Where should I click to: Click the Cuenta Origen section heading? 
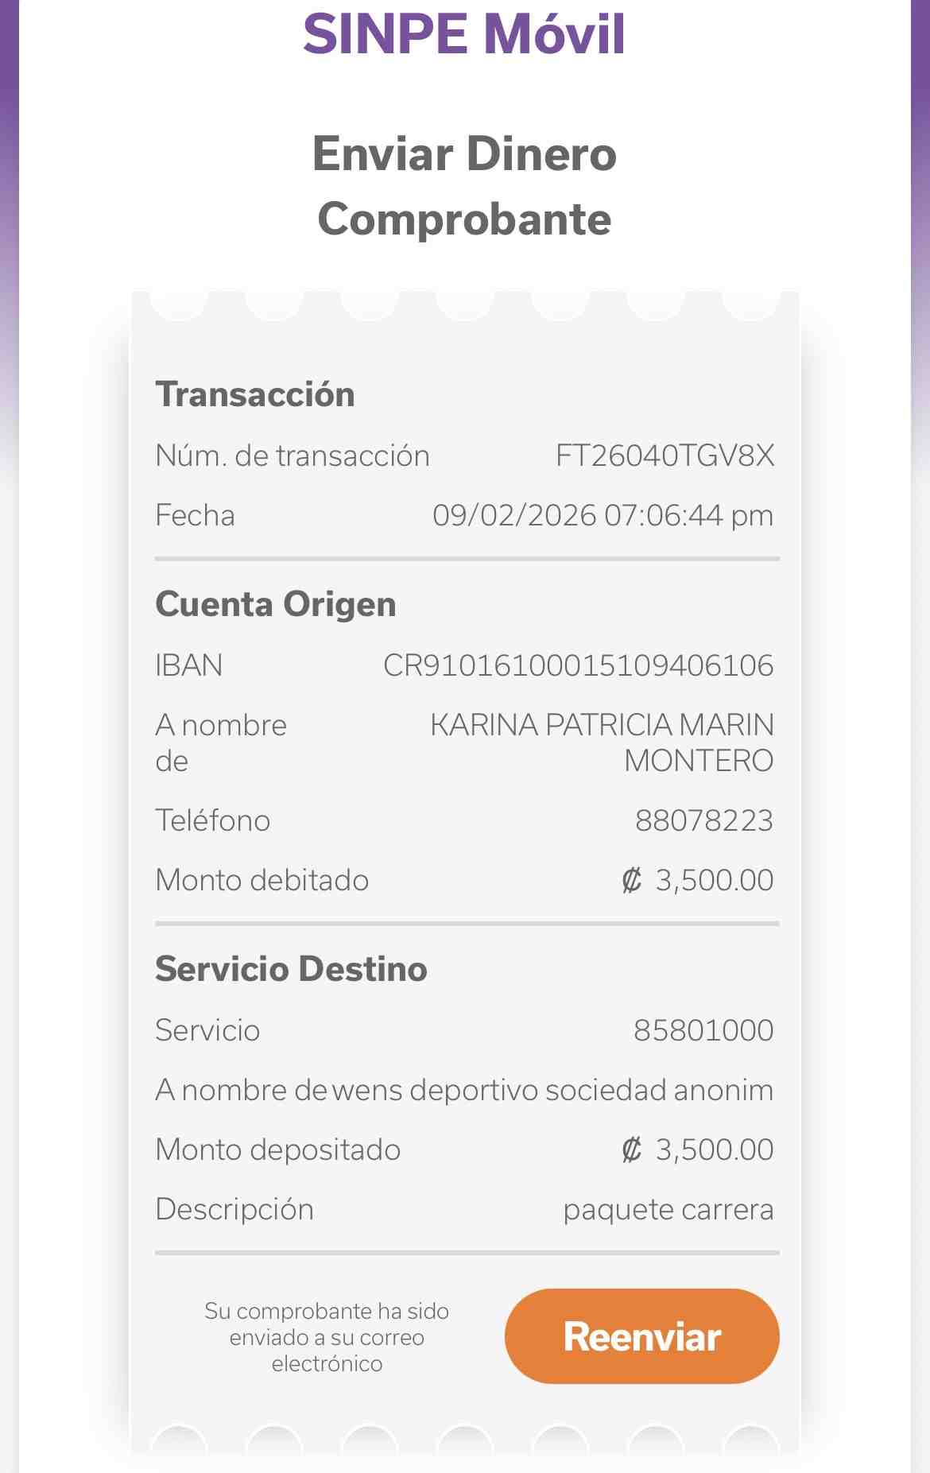(276, 604)
